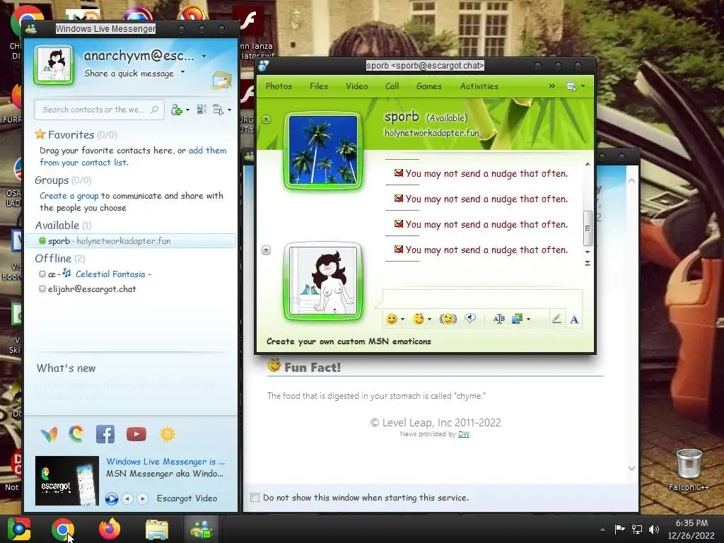Click the Escargot video thumbnail
The image size is (724, 543).
click(67, 481)
